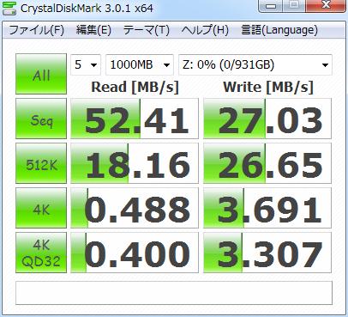Open the ヘルプ(H) menu

205,30
